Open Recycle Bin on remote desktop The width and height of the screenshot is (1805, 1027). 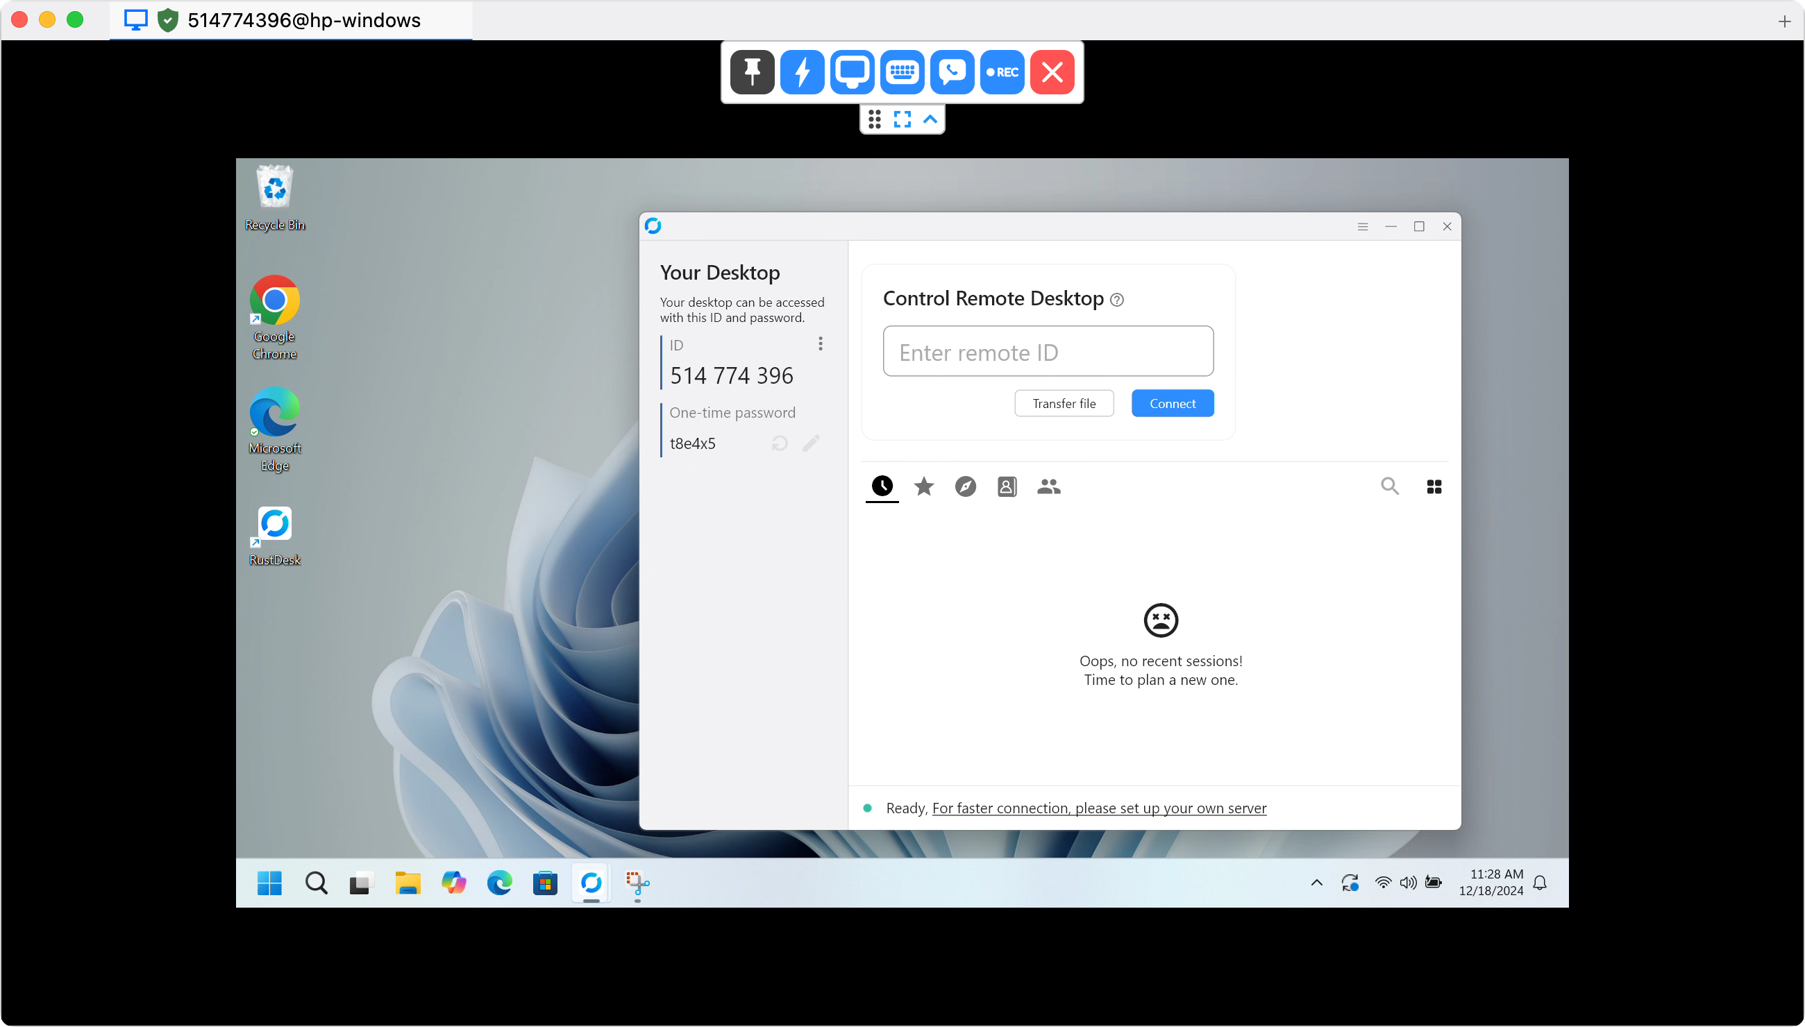[x=274, y=198]
